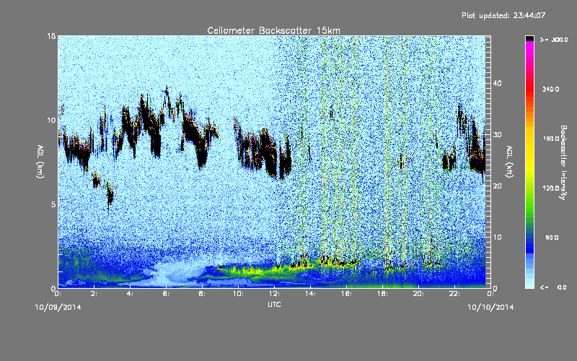Click the start date '10/09/2014'
This screenshot has width=577, height=361.
(x=58, y=308)
